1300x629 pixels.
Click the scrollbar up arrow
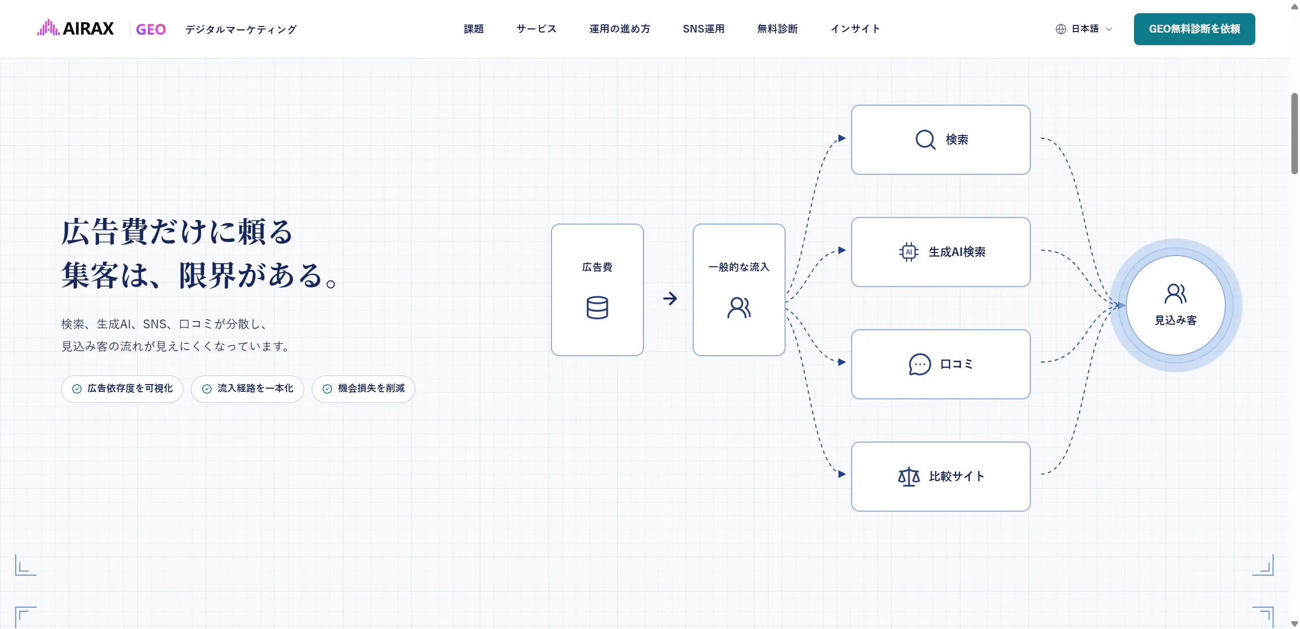click(x=1294, y=6)
